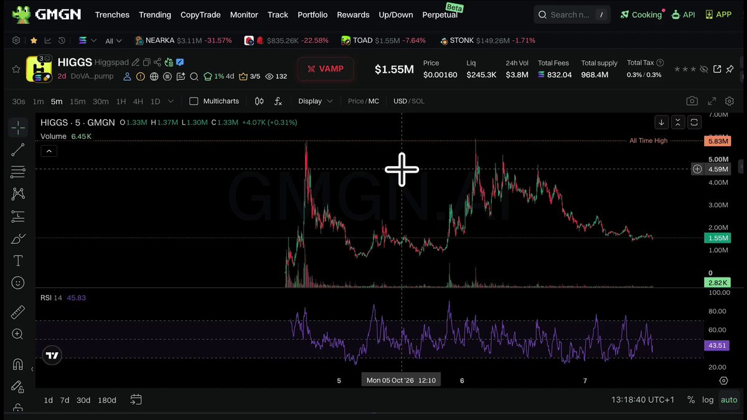Select the trend line drawing tool
The height and width of the screenshot is (420, 747).
pyautogui.click(x=18, y=149)
